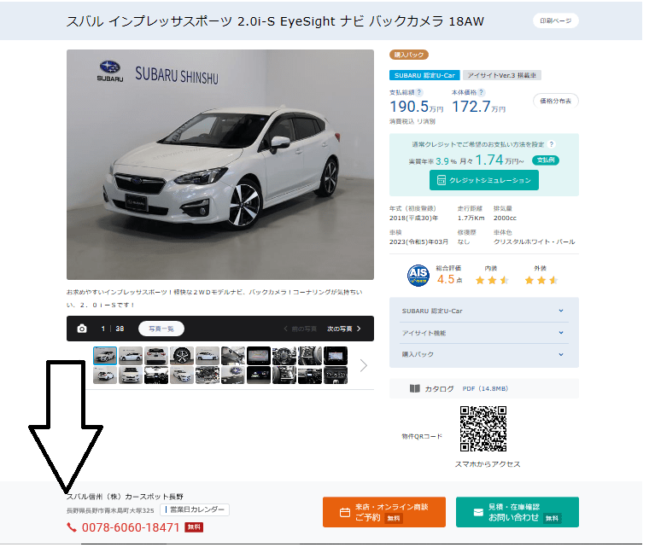This screenshot has height=547, width=655.
Task: Select the wheel close-up thumbnail
Action: (182, 356)
